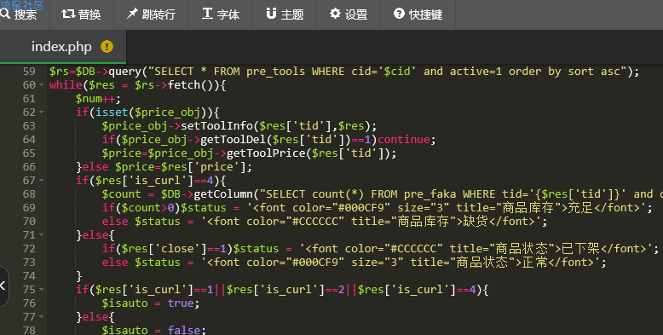
Task: Place cursor on $num++ statement
Action: (x=98, y=99)
